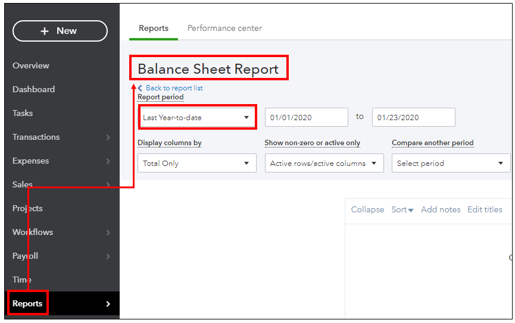The width and height of the screenshot is (515, 323).
Task: Expand the Expenses chevron arrow
Action: (x=108, y=161)
